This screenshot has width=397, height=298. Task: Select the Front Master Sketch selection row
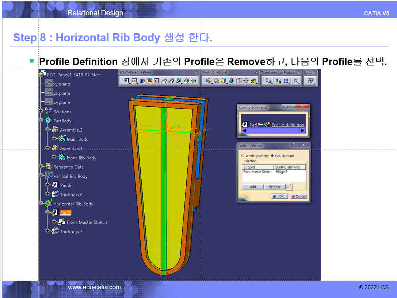click(257, 172)
